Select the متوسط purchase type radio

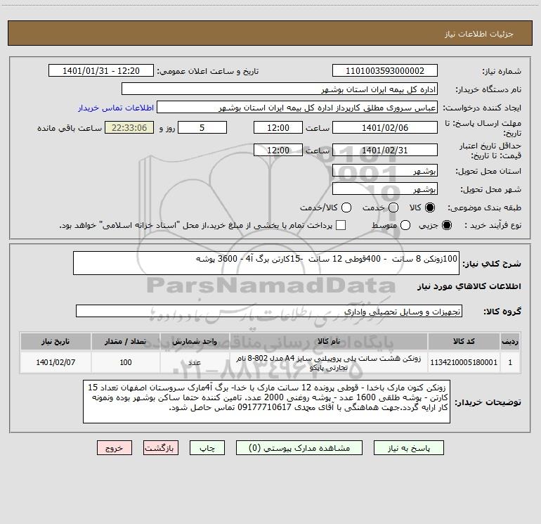[405, 225]
